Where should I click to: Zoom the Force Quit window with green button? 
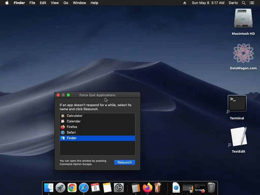coord(68,95)
